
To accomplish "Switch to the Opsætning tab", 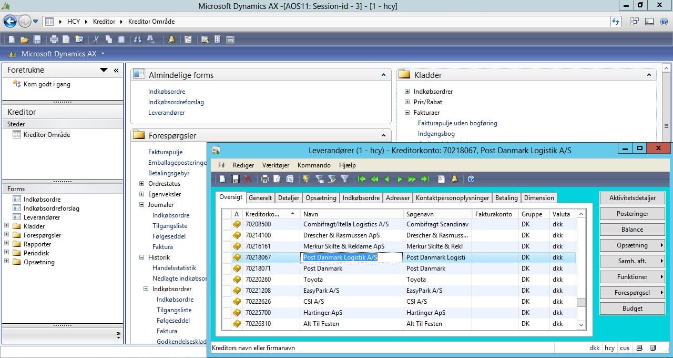I will coord(321,198).
